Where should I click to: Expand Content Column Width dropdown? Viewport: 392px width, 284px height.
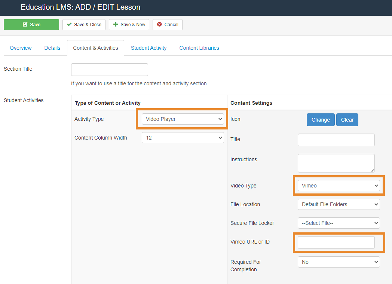click(x=183, y=138)
